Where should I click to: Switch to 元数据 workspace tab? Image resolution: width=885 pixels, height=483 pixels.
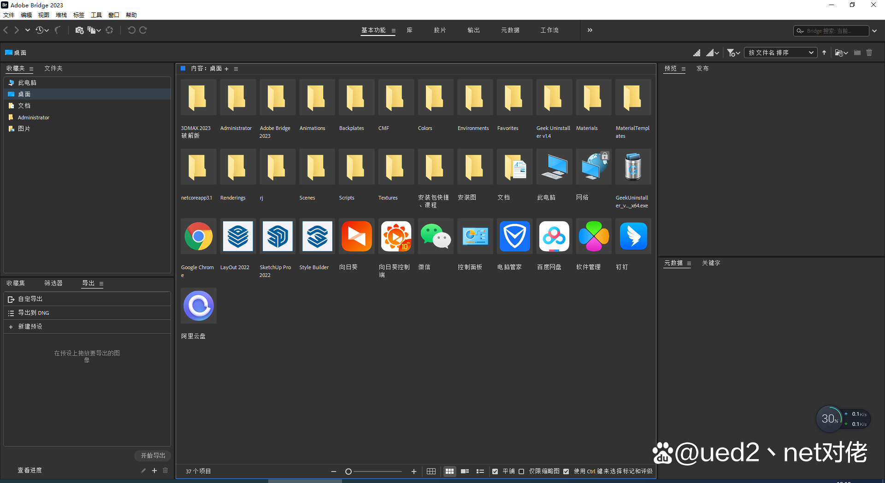click(x=510, y=30)
